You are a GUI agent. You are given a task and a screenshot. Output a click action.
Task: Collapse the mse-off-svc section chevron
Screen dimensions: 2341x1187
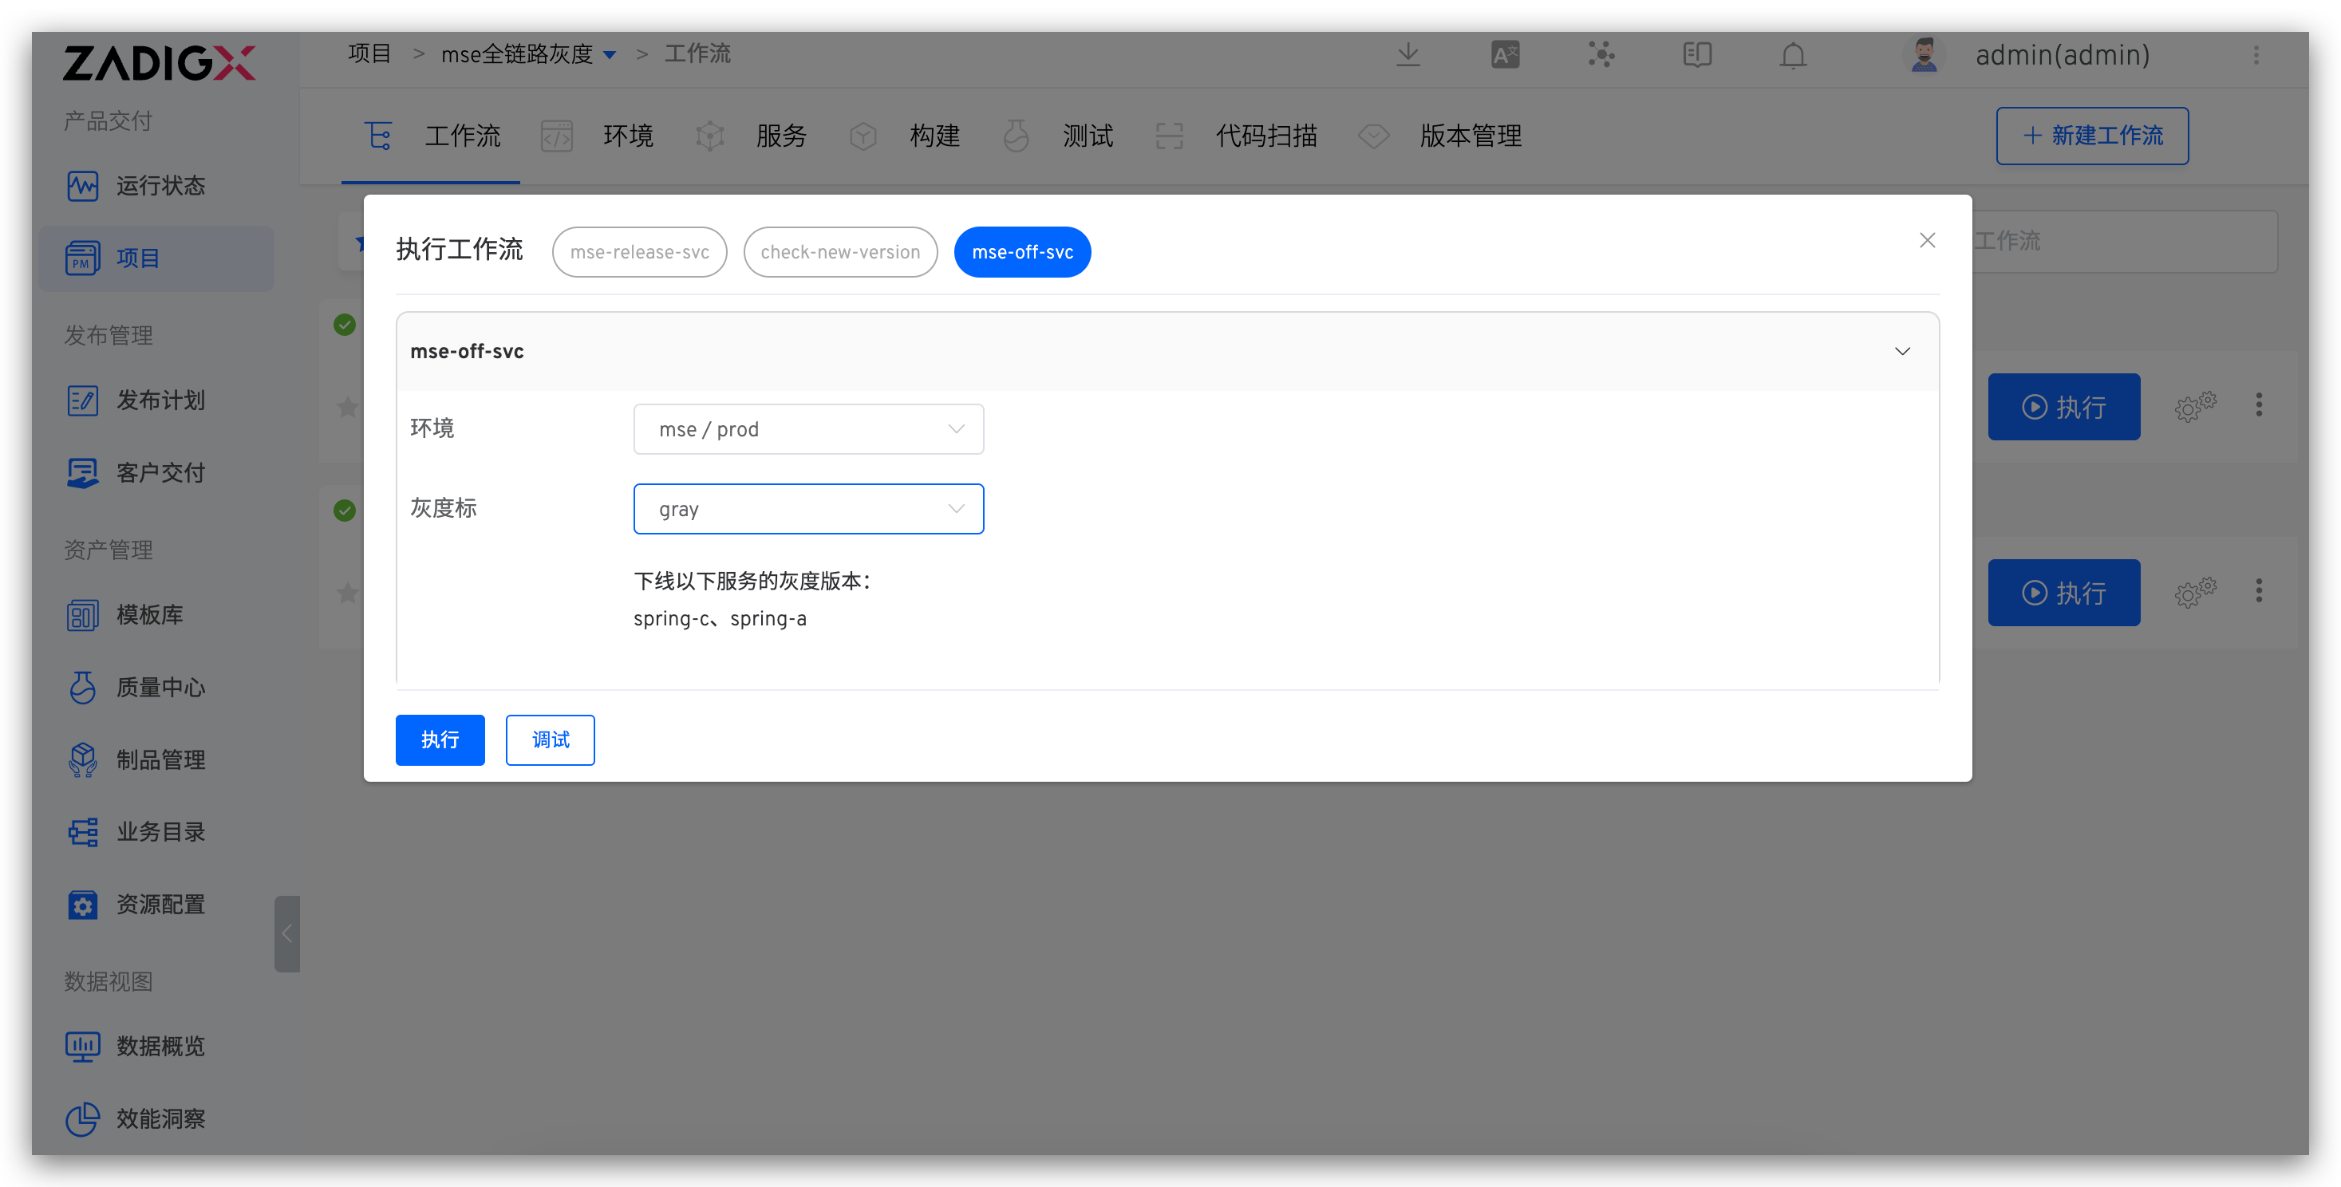click(x=1901, y=352)
